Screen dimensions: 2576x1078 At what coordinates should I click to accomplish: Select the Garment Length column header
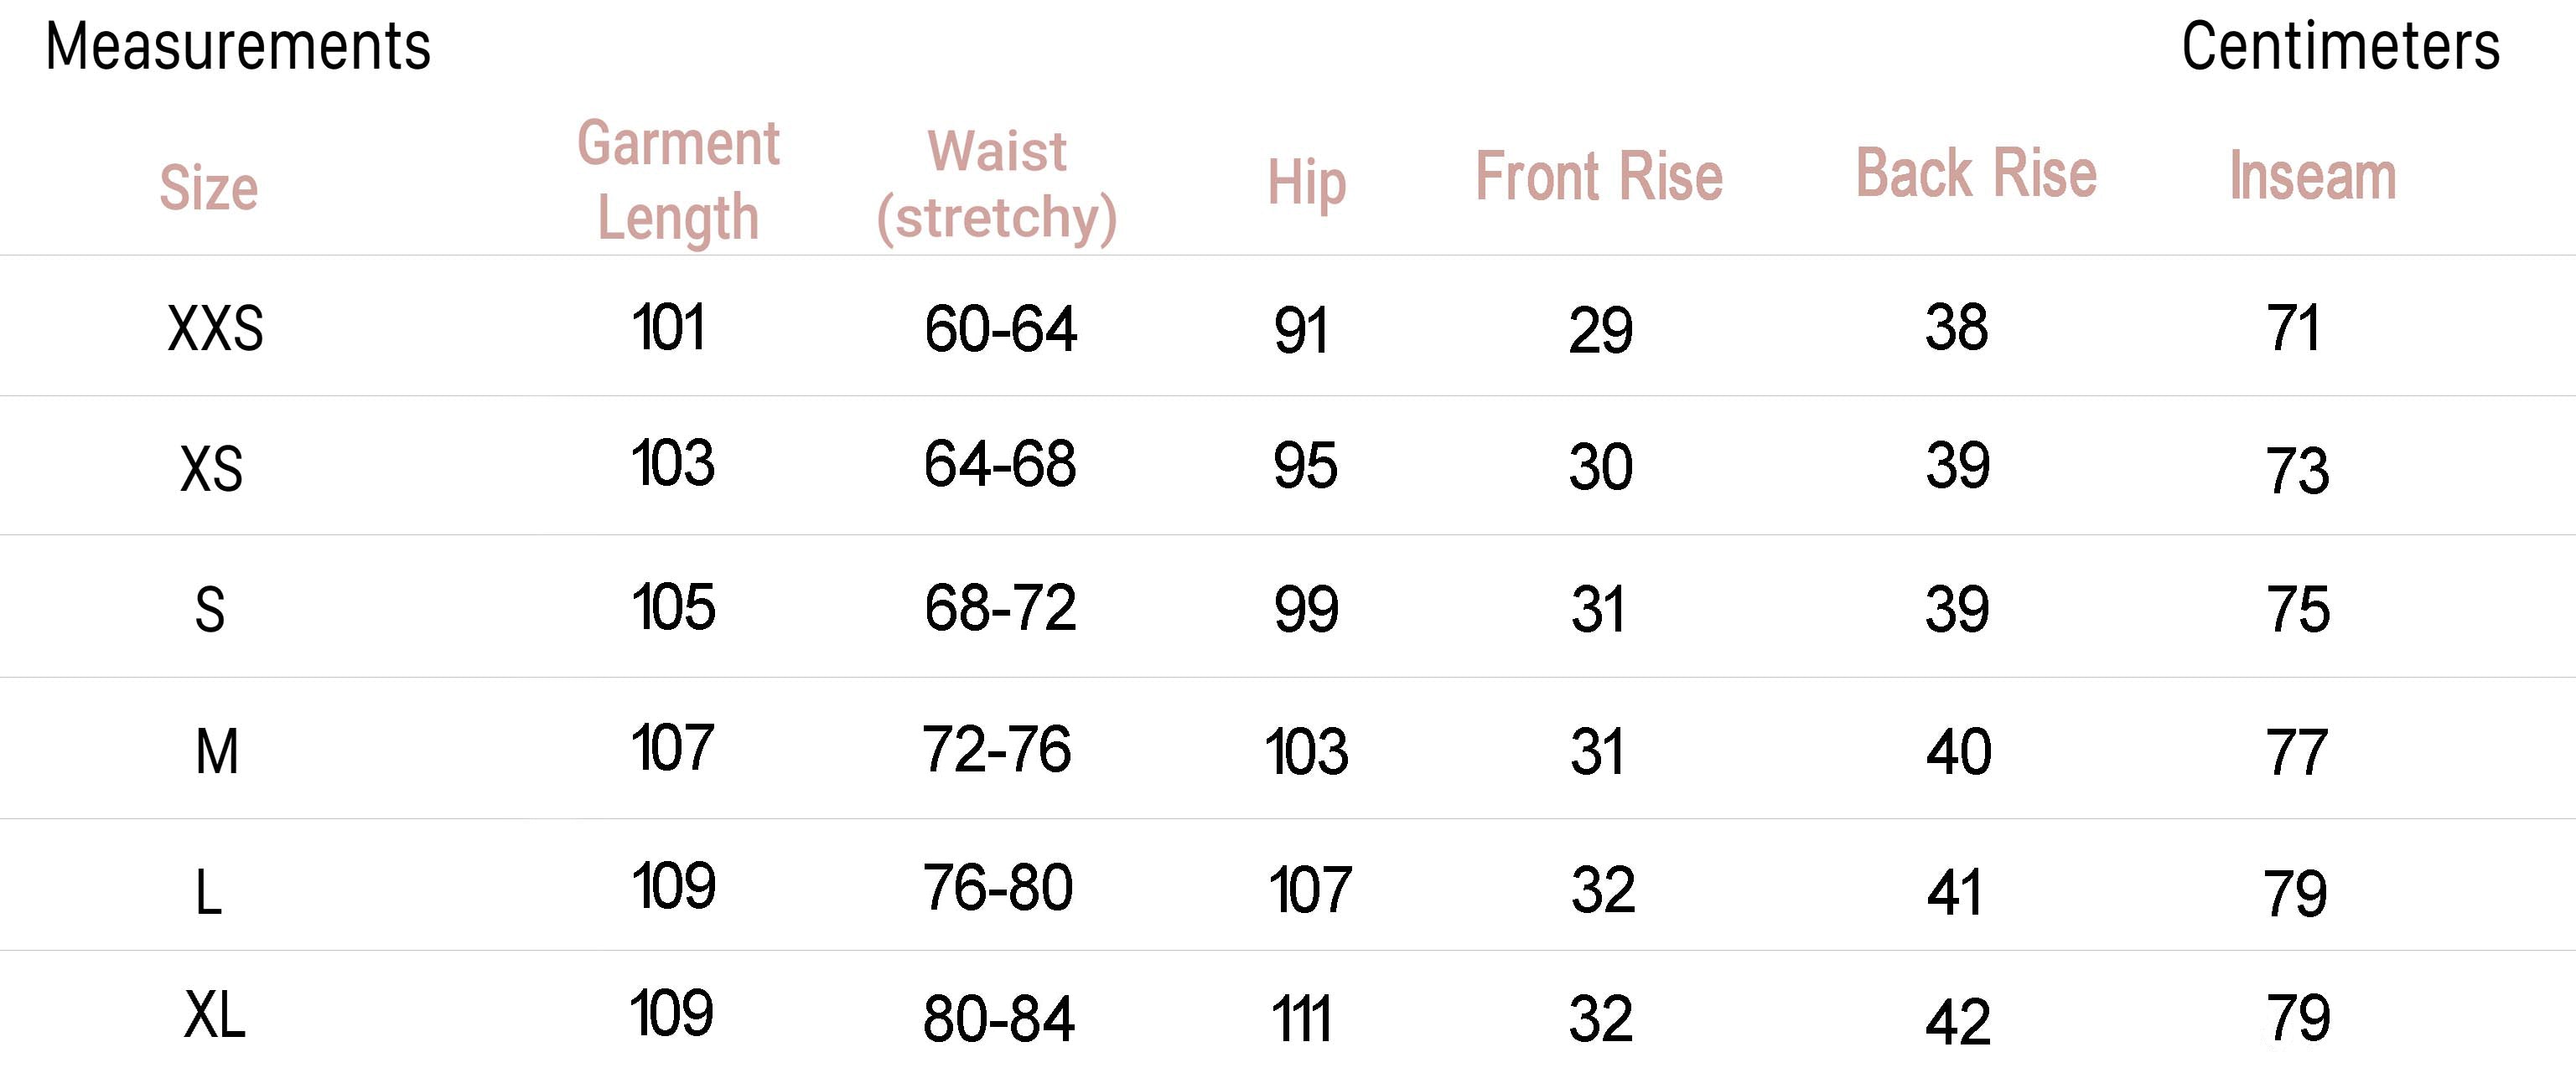(678, 181)
